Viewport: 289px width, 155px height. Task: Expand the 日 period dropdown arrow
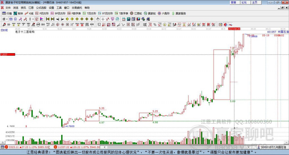(7, 19)
